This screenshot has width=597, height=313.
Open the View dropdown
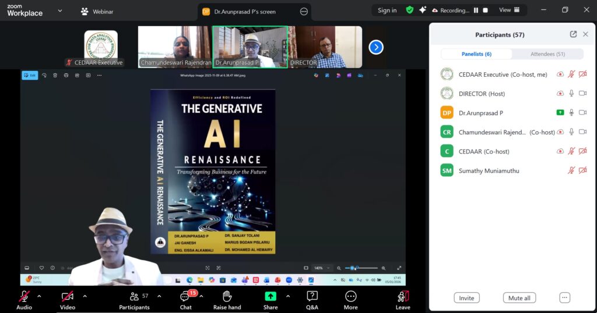[508, 10]
